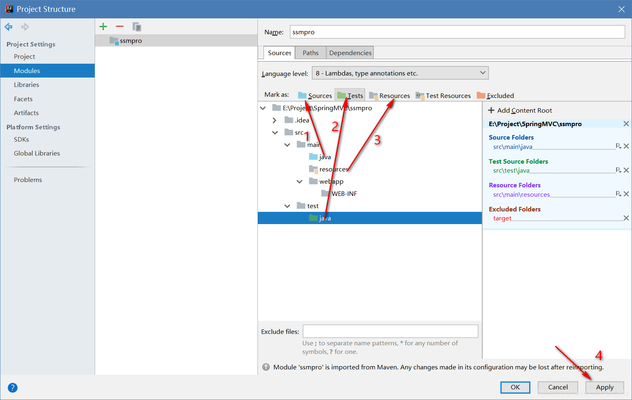Edit properties of src\main\java source folder
The image size is (632, 400).
[619, 146]
